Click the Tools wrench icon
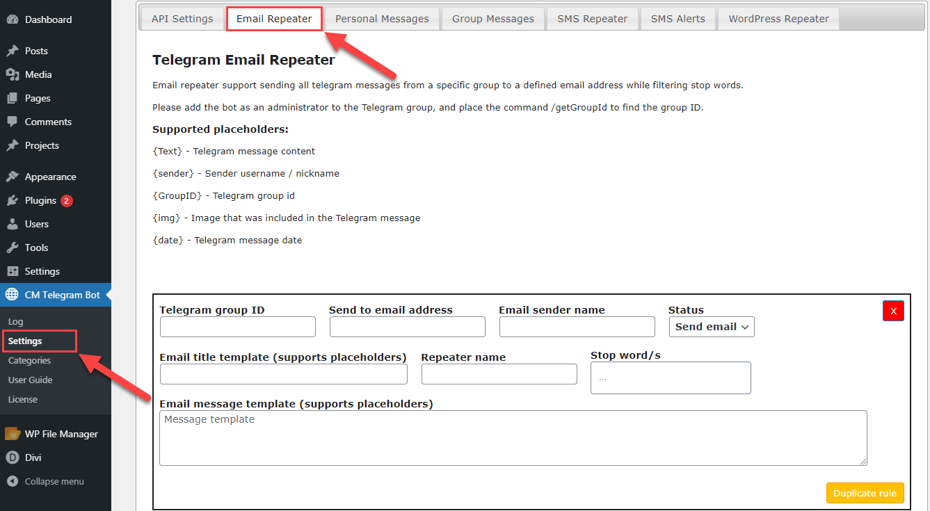 click(x=12, y=248)
